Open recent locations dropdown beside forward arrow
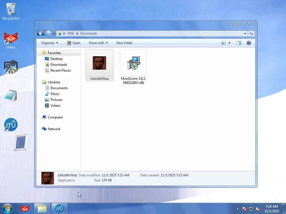 pyautogui.click(x=54, y=34)
